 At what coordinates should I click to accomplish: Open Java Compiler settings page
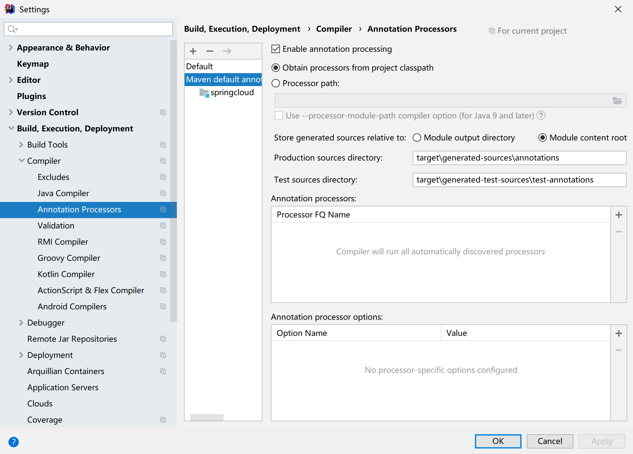(x=63, y=193)
